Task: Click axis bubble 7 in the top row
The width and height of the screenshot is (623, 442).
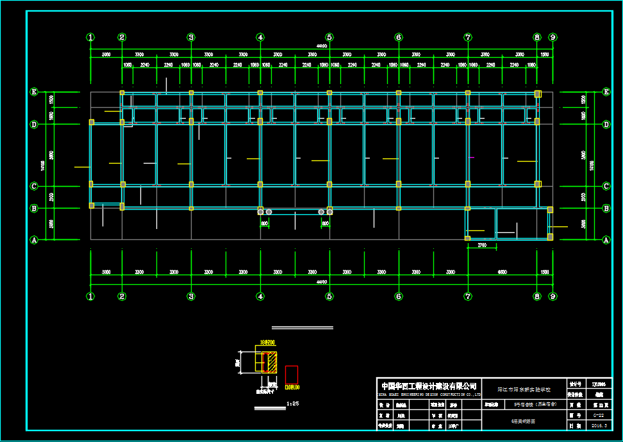Action: point(468,37)
